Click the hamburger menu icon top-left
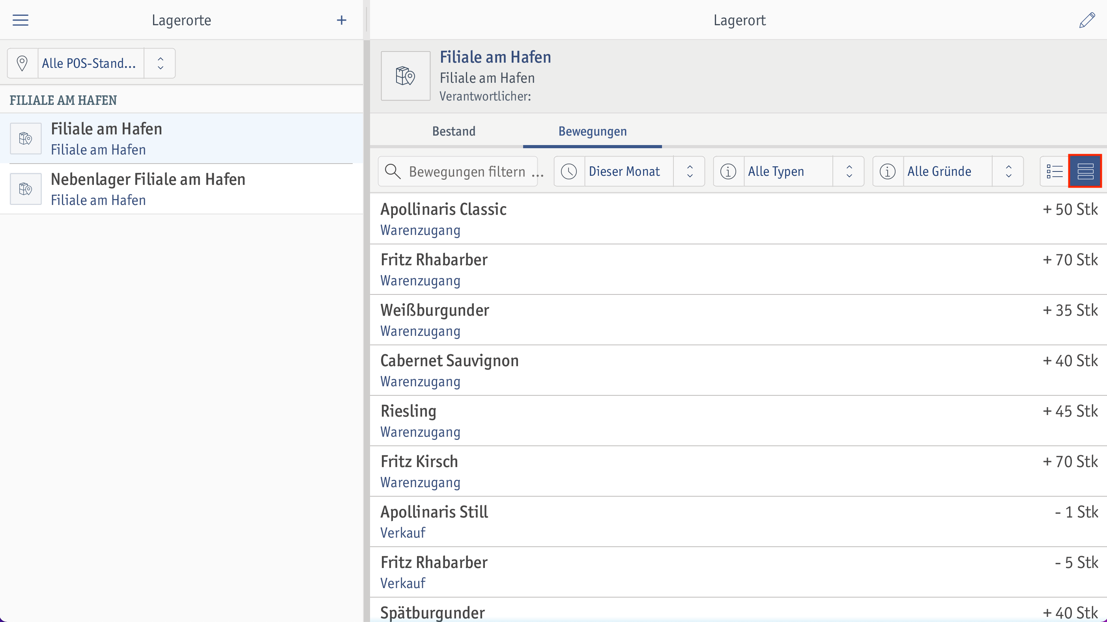This screenshot has width=1107, height=622. (21, 20)
